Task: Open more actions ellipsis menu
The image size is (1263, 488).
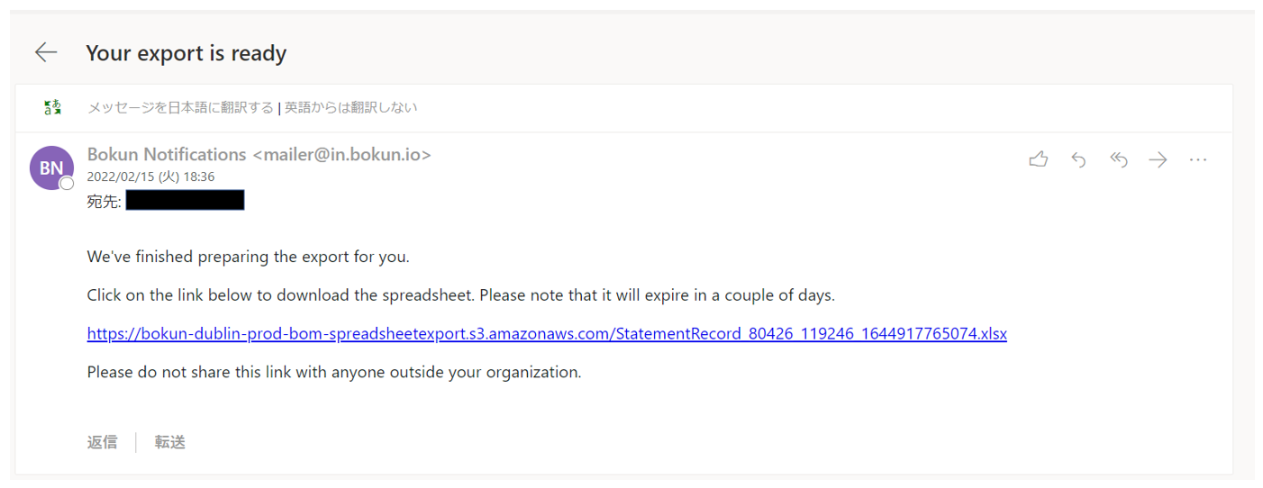Action: pyautogui.click(x=1197, y=160)
